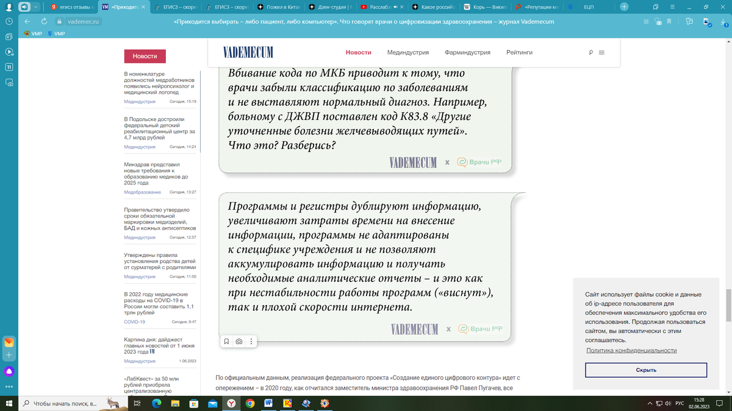Open the Yandex Browser profile icon

pos(9,7)
